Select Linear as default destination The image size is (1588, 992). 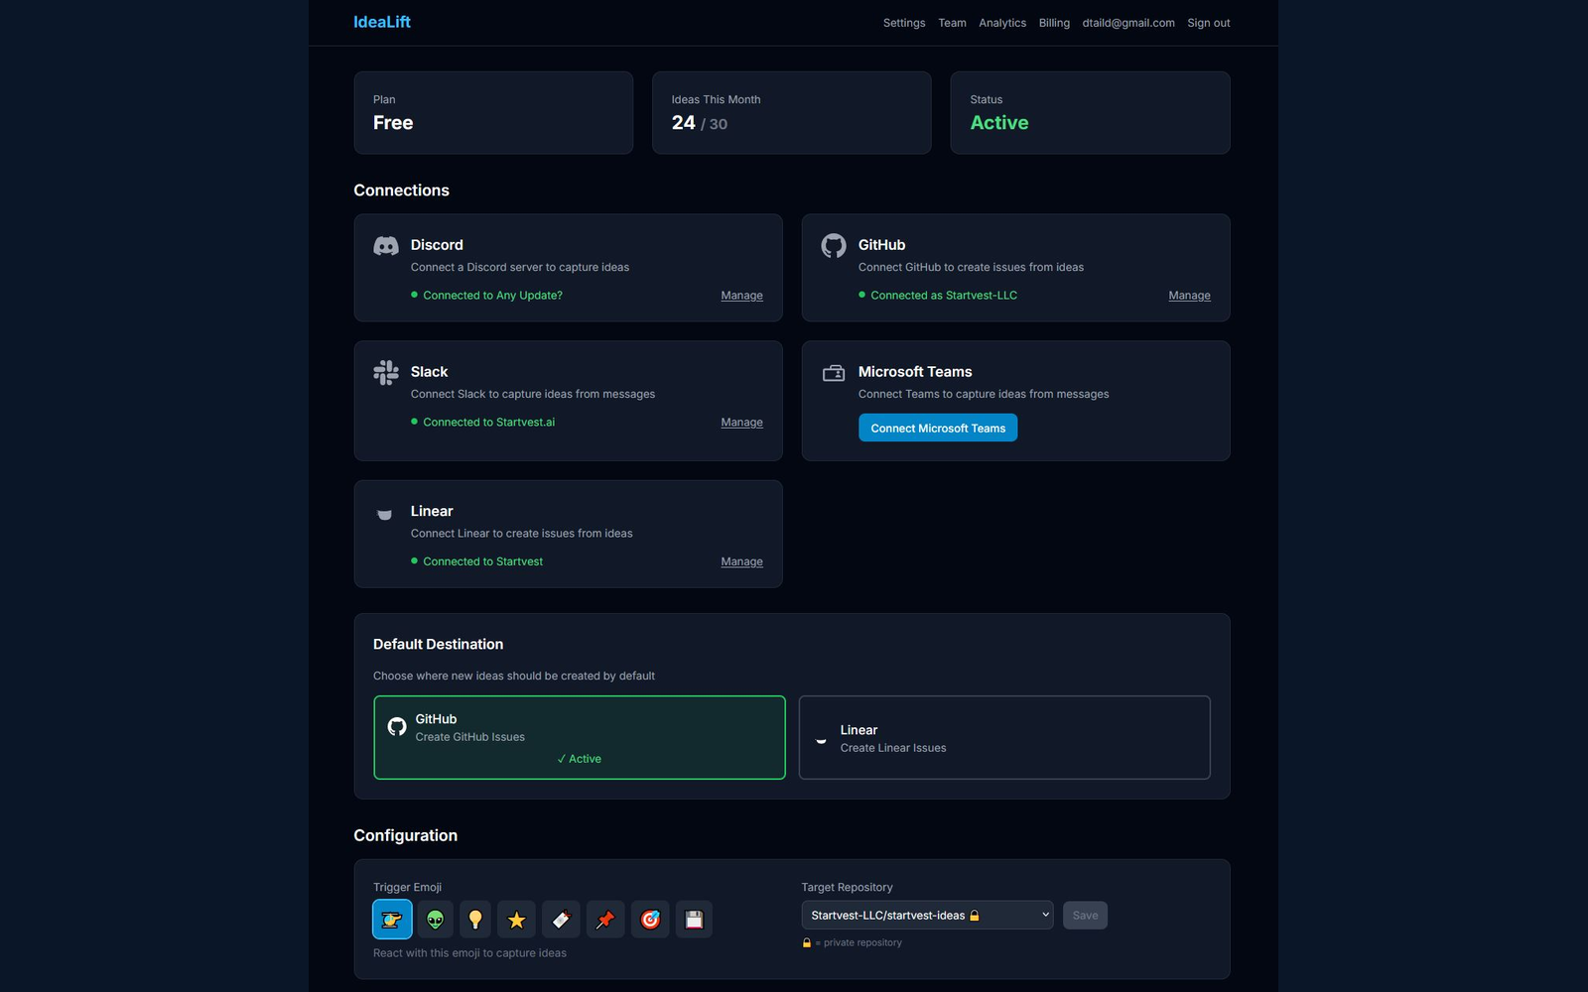point(1003,737)
